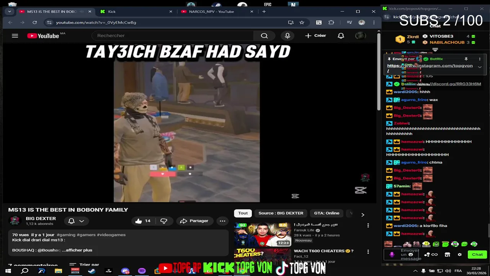Select the GTA: Online chip

327,213
